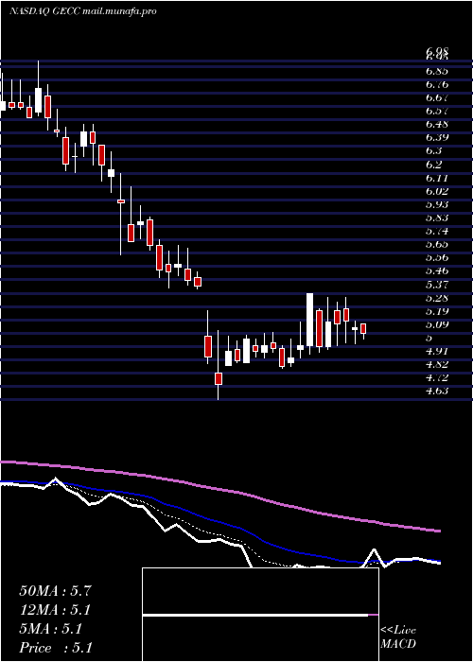Click the 4.63 price axis label

(x=437, y=391)
